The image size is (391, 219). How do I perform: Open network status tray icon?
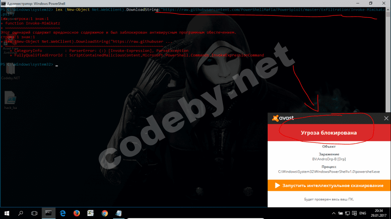pyautogui.click(x=347, y=213)
